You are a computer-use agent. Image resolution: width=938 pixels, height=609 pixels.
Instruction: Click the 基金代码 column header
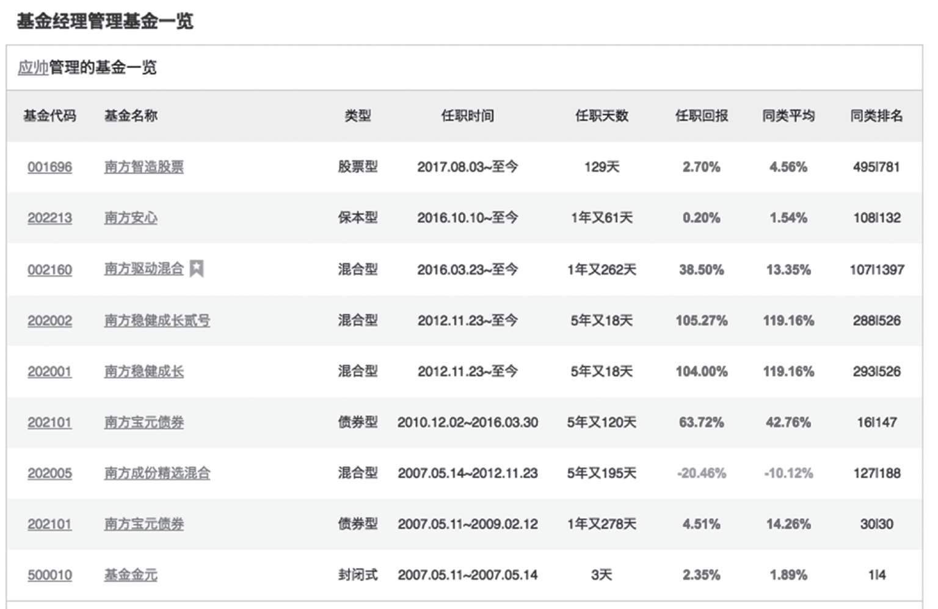click(x=49, y=115)
